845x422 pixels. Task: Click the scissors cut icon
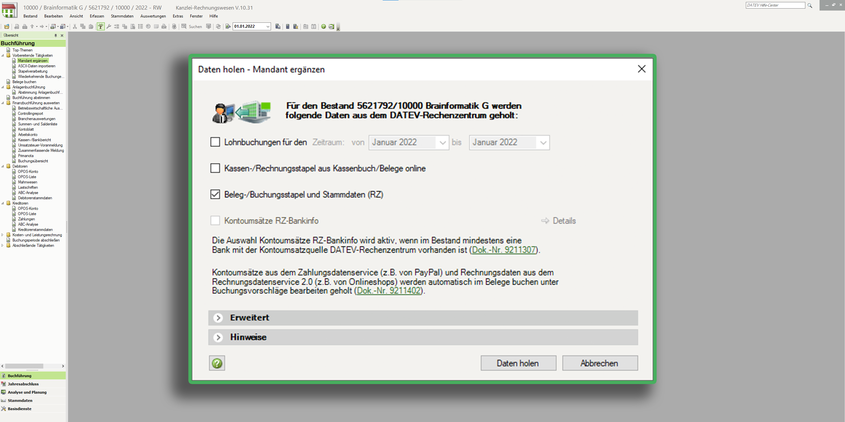(75, 26)
